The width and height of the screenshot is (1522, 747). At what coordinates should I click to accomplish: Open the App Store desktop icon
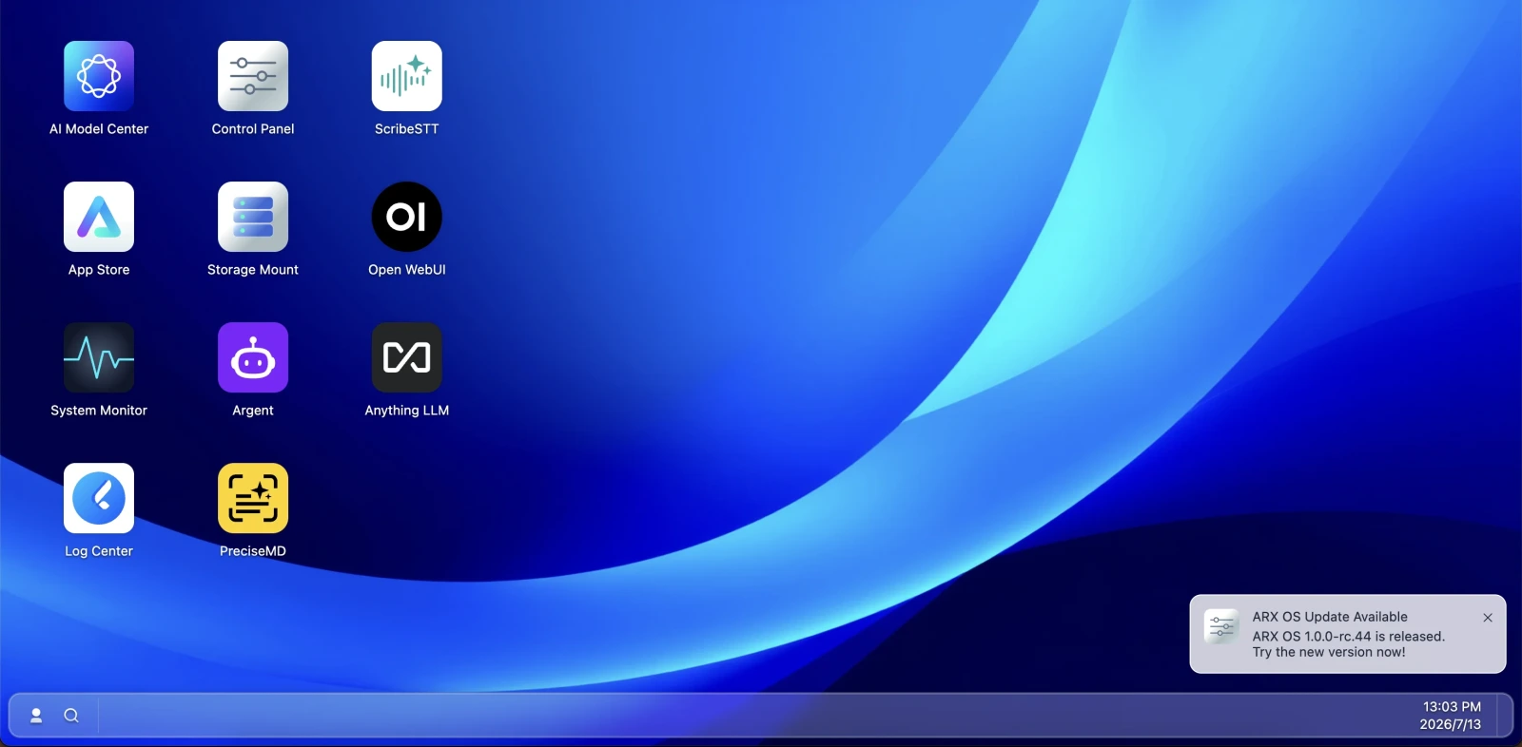[99, 217]
